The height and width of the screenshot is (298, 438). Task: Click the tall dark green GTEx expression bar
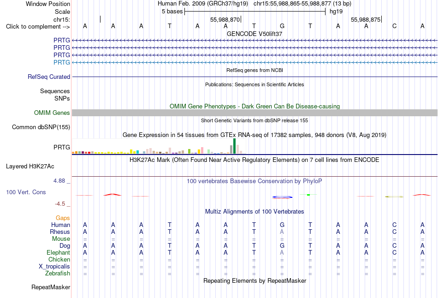coord(234,146)
